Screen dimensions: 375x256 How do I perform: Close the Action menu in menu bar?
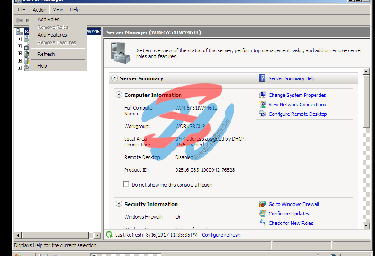[39, 10]
